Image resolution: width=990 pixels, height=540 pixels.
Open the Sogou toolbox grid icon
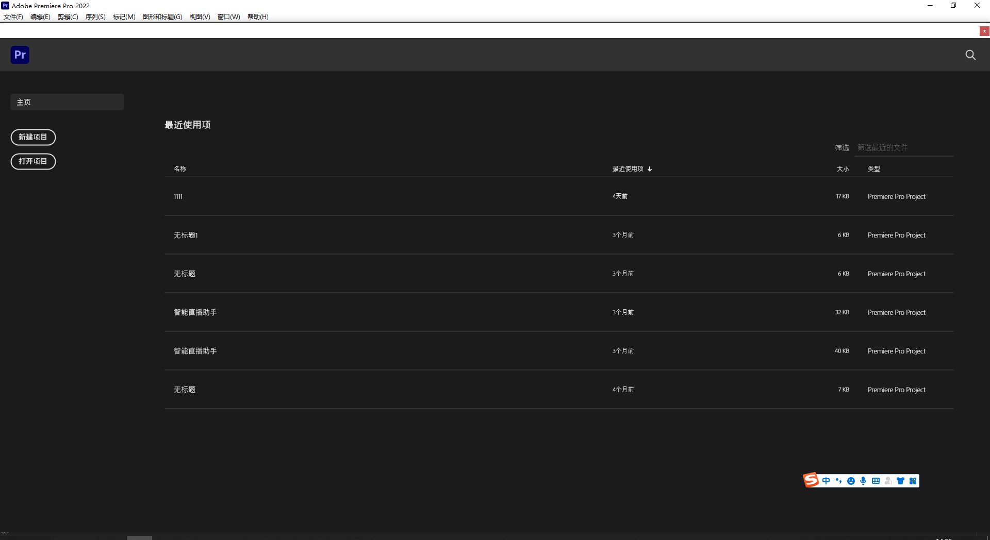pos(913,481)
